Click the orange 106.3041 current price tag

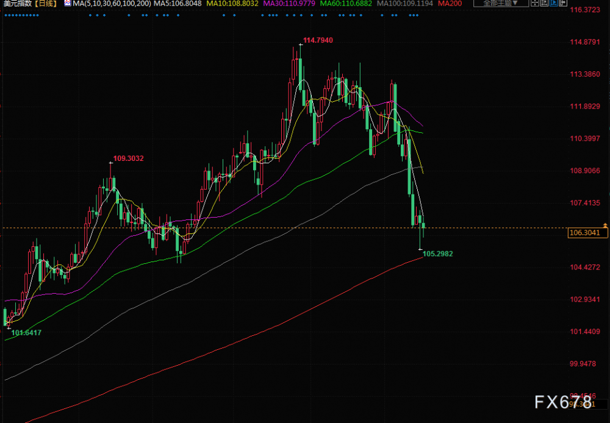587,233
